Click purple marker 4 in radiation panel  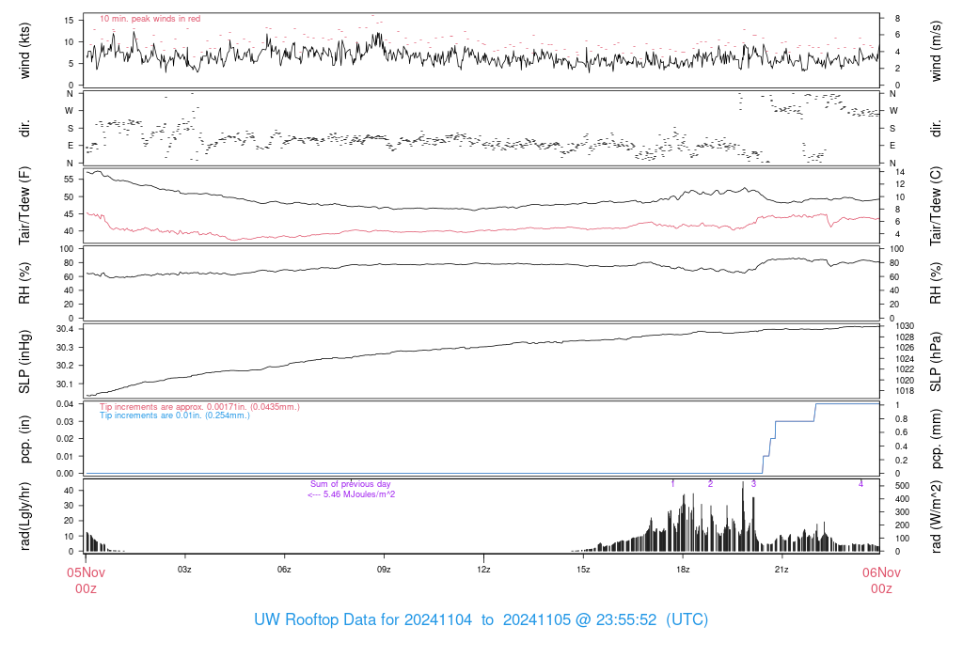click(860, 484)
